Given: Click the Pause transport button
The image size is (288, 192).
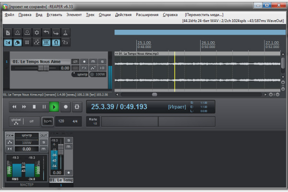Looking at the screenshot, I should [44, 107].
